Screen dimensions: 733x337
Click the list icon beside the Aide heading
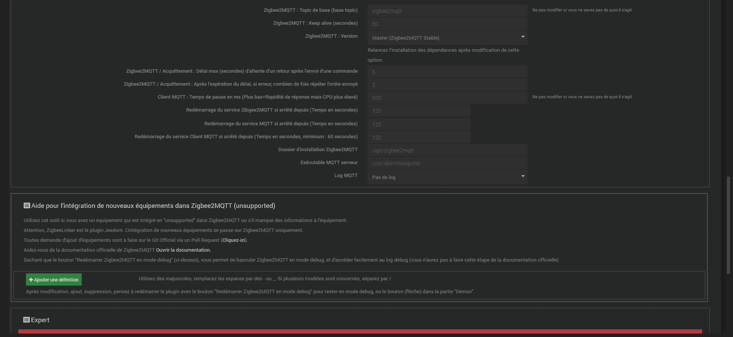pos(27,206)
